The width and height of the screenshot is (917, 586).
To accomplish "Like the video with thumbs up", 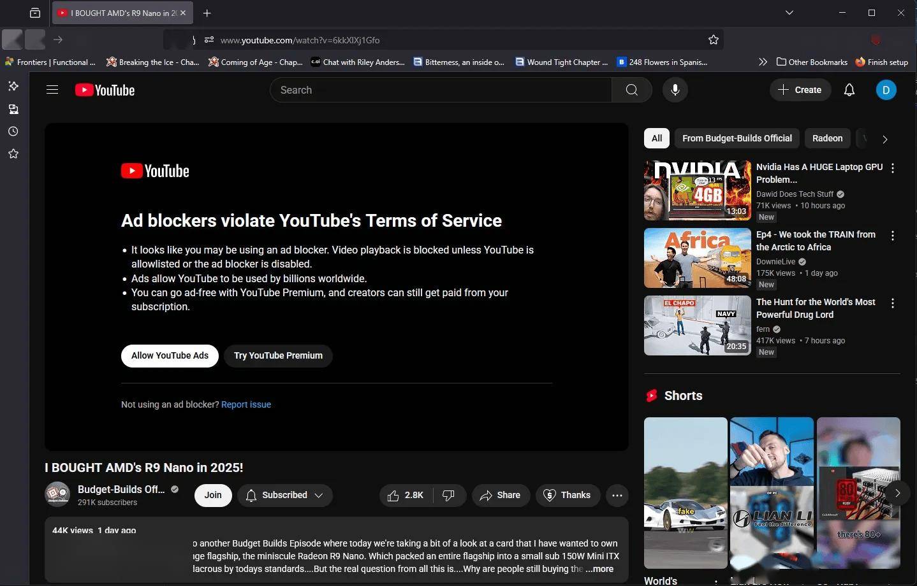I will coord(406,496).
